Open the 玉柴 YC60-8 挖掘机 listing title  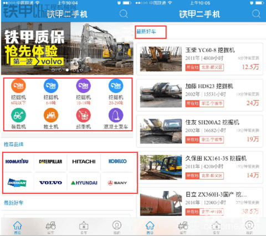(x=210, y=50)
